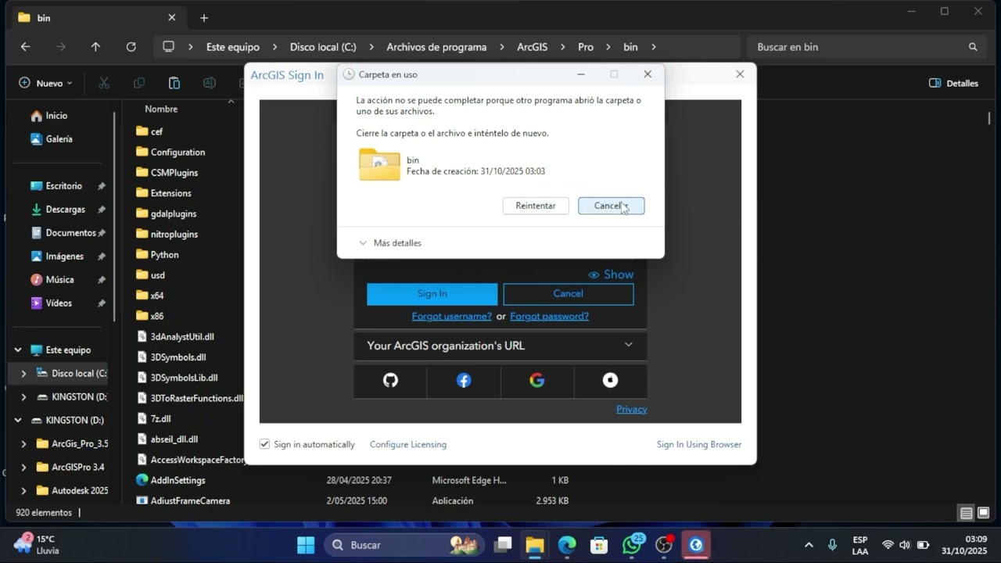The image size is (1001, 563).
Task: Sign in with the Apple icon button
Action: coord(610,381)
